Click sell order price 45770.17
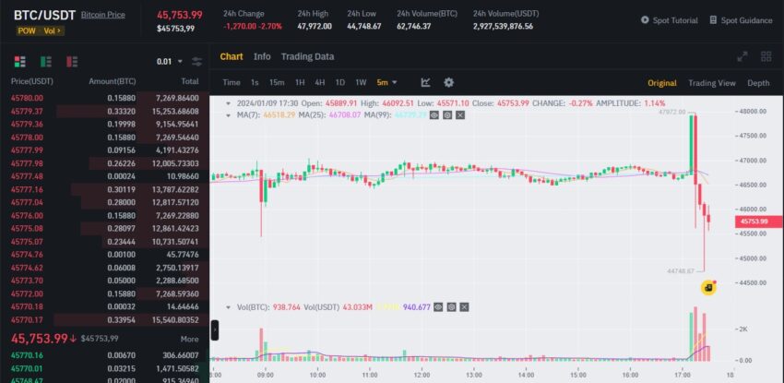The image size is (784, 383). pyautogui.click(x=27, y=319)
